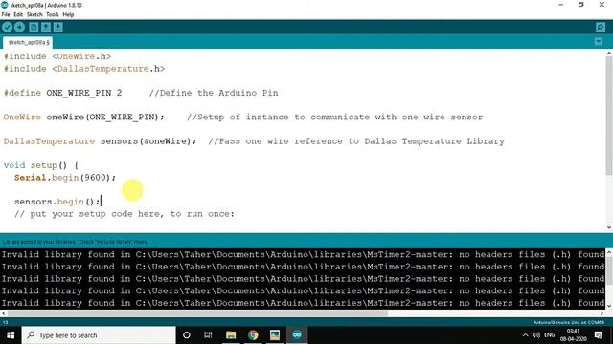Click the Windows Start button
Screen dimensions: 613x344
(x=11, y=335)
